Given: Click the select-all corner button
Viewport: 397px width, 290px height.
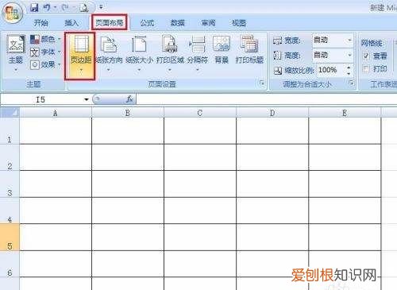Looking at the screenshot, I should (10, 113).
